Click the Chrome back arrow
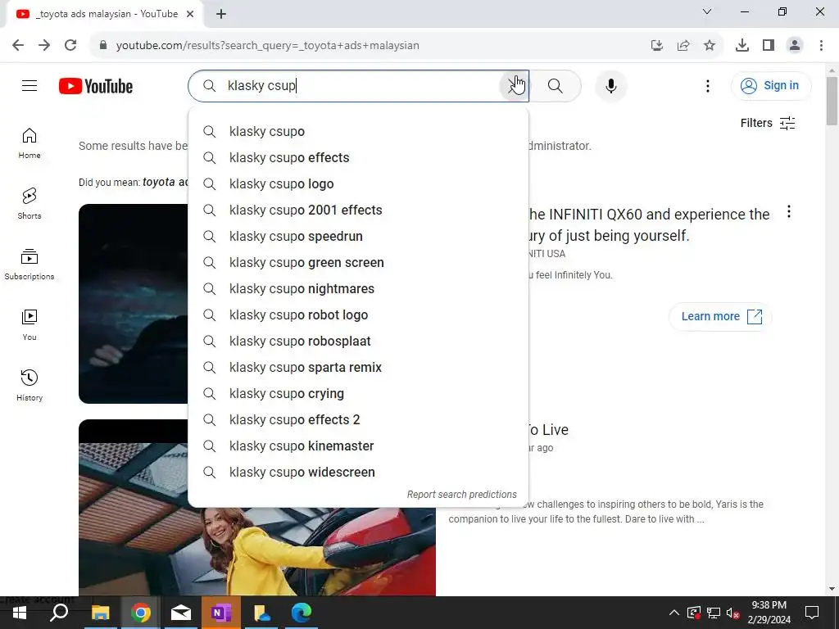The width and height of the screenshot is (839, 629). 18,45
